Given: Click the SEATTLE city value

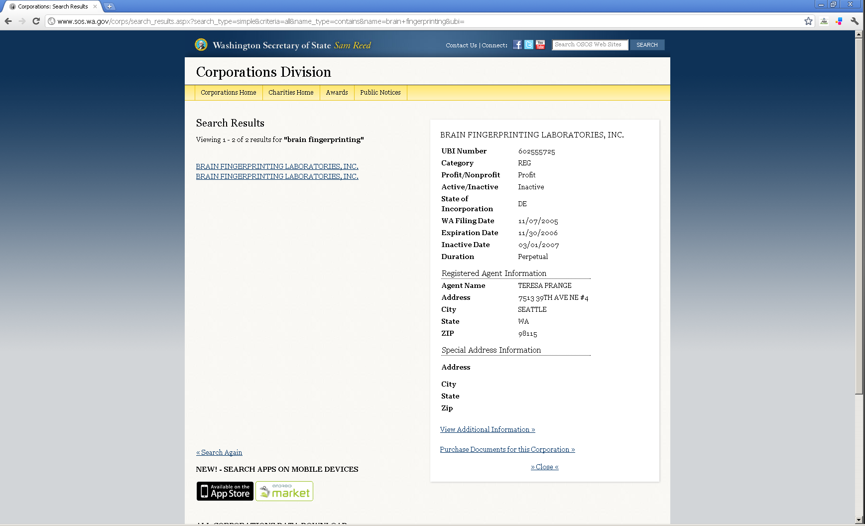Looking at the screenshot, I should point(532,309).
